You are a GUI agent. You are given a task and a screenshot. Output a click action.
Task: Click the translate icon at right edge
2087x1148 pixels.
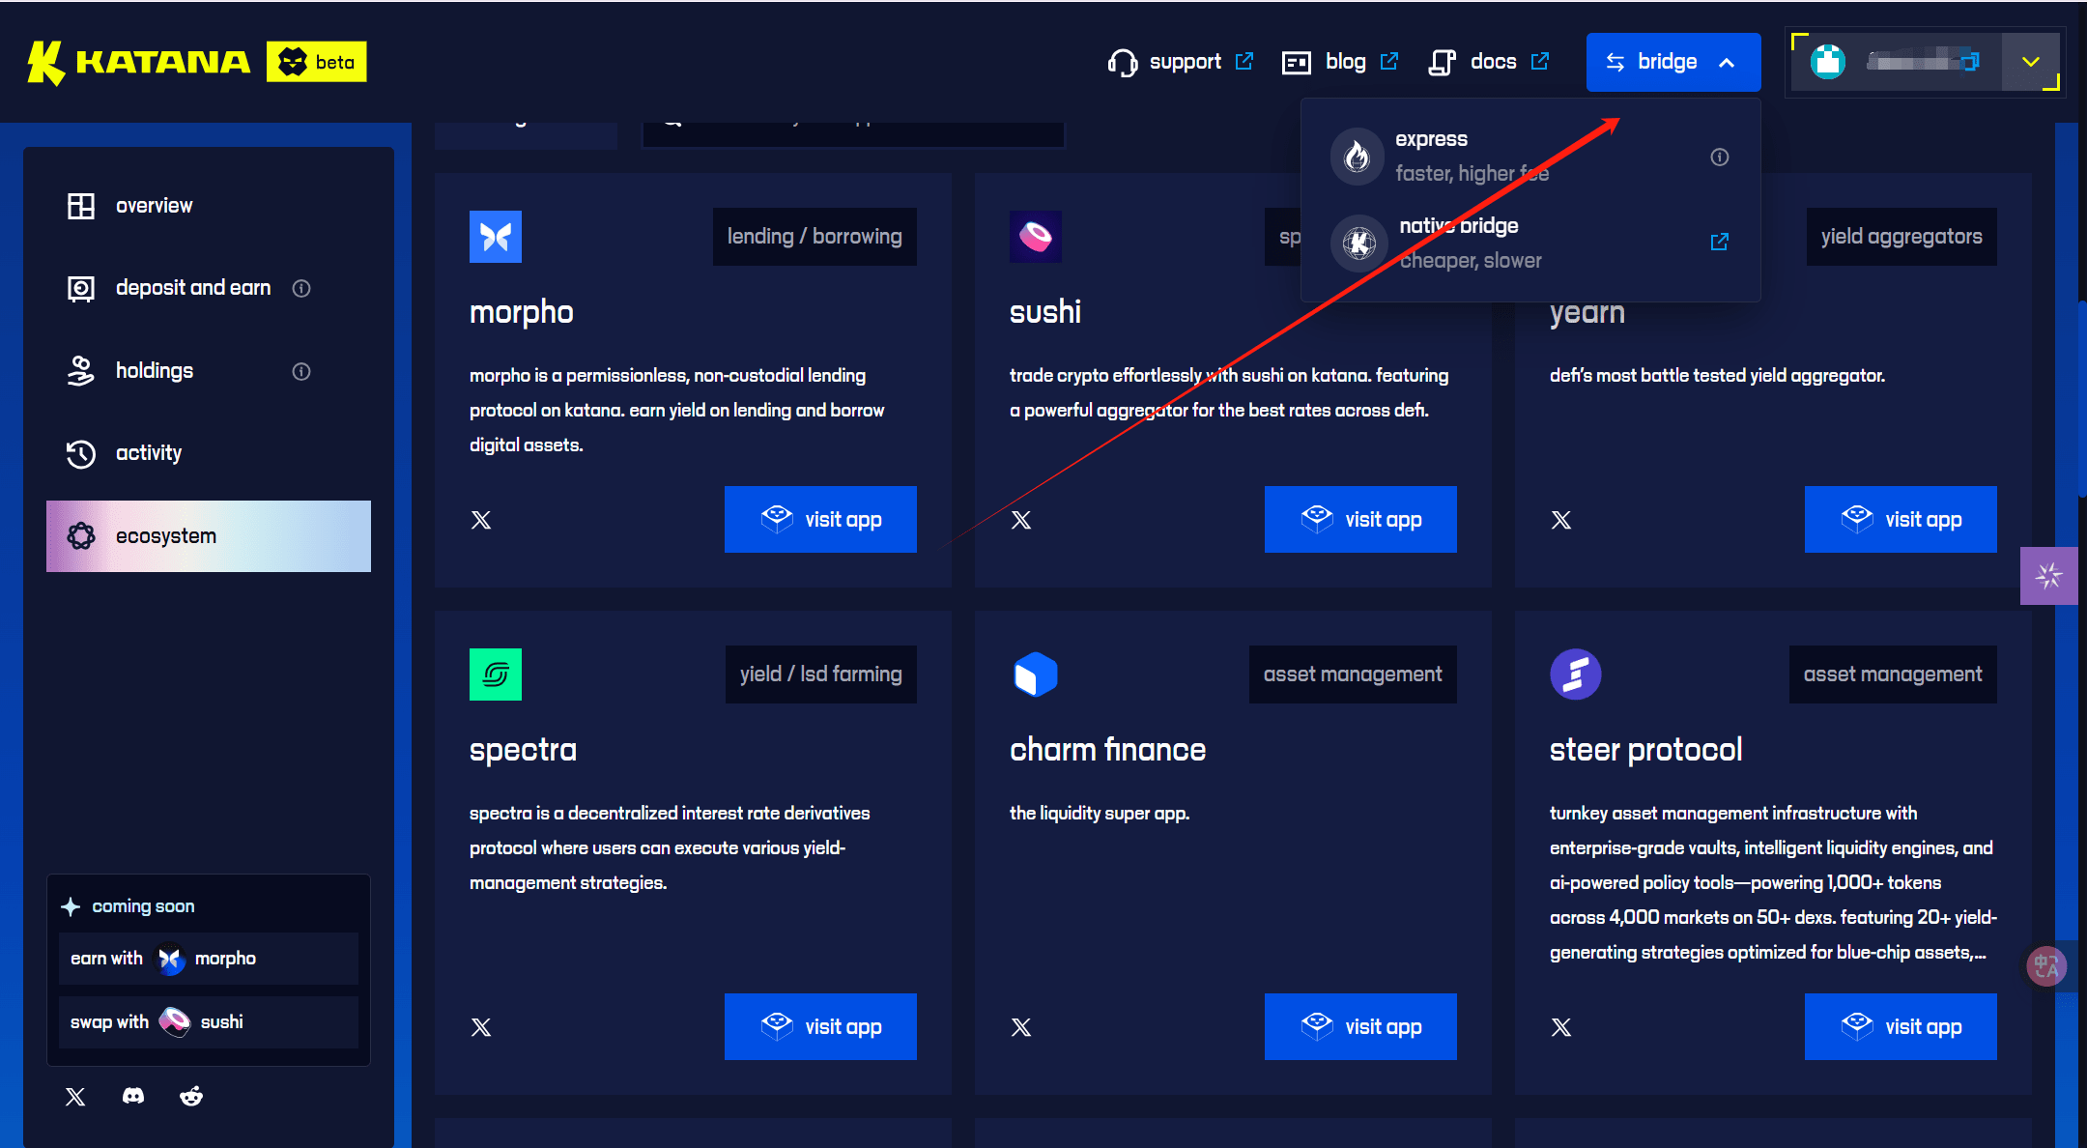[2045, 965]
